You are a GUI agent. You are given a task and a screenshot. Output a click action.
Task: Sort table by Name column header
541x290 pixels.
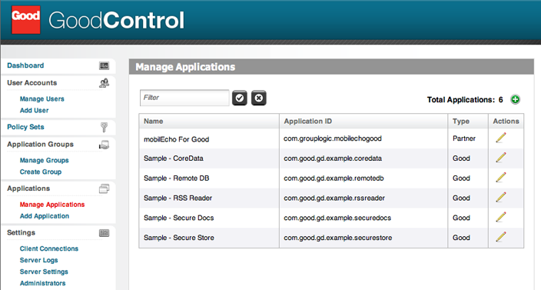pos(154,122)
